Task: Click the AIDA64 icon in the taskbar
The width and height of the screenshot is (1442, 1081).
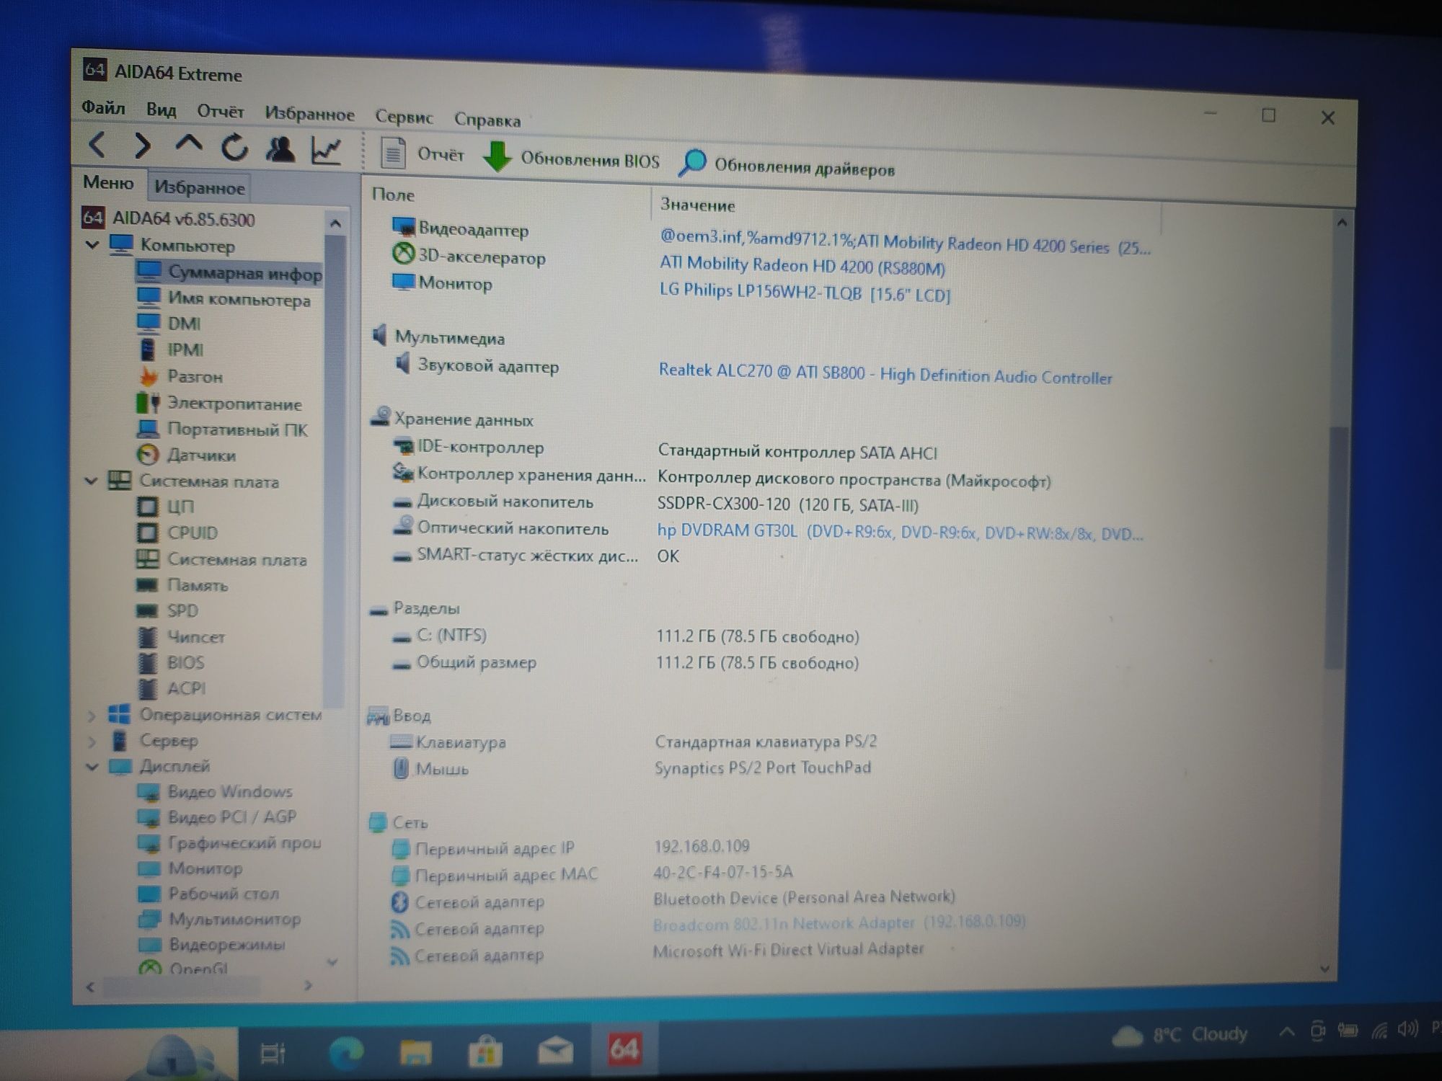Action: 624,1049
